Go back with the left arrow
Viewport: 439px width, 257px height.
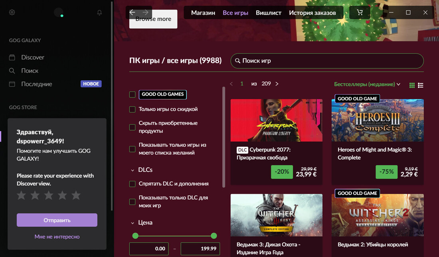132,12
